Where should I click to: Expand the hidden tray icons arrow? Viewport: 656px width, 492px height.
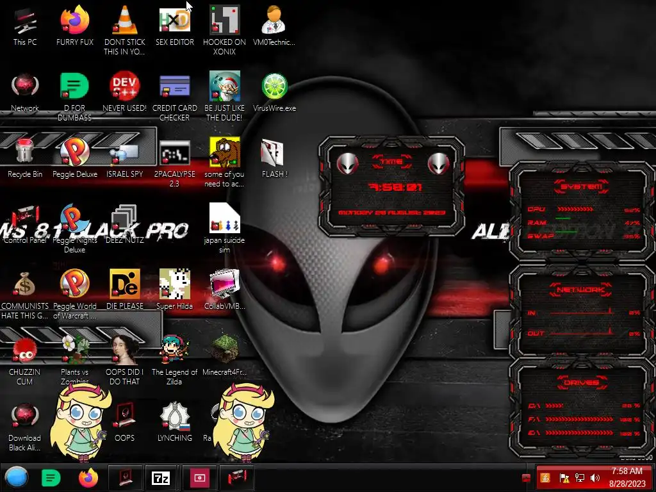(x=527, y=478)
